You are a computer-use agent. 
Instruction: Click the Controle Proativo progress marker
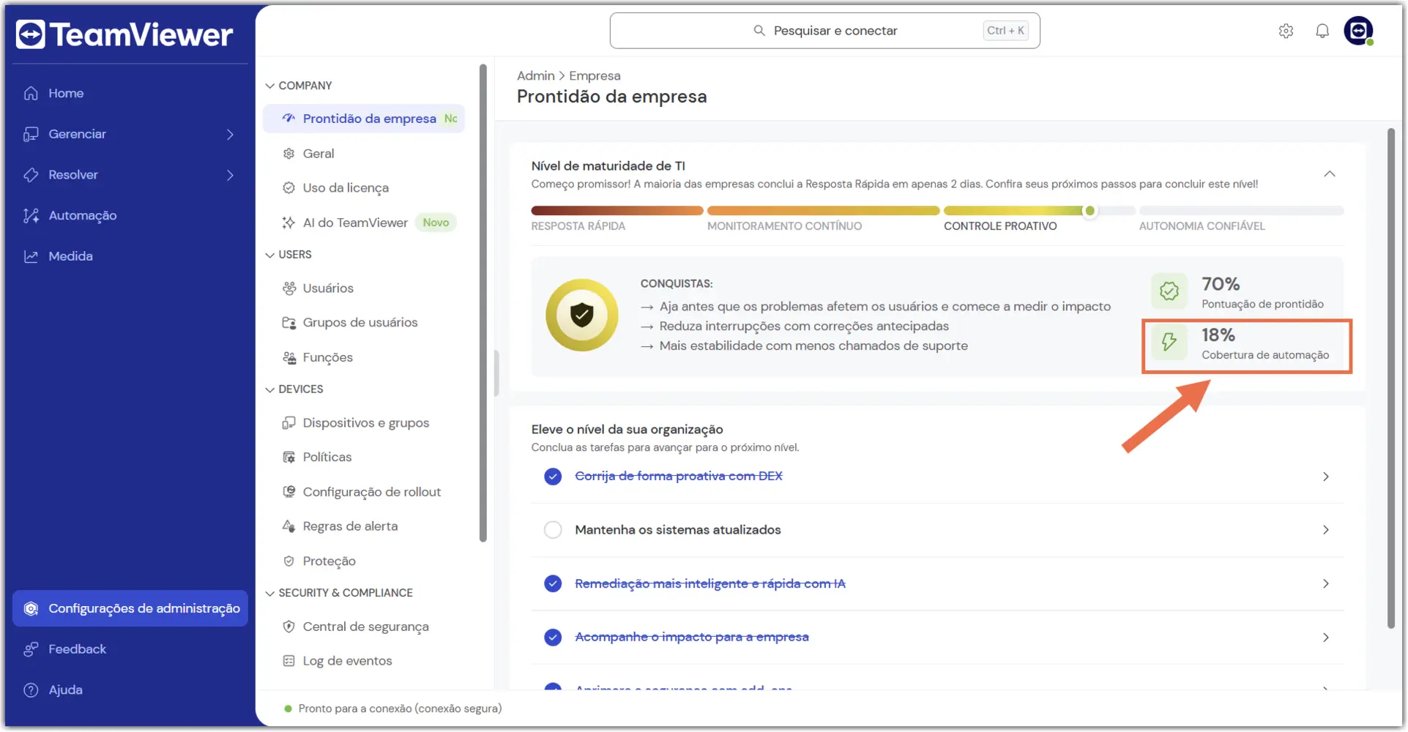click(x=1089, y=211)
